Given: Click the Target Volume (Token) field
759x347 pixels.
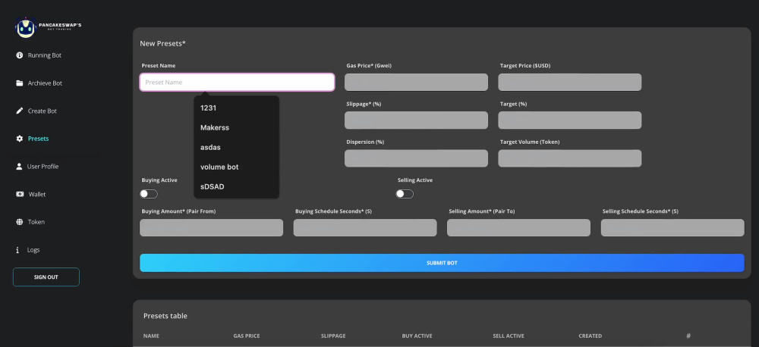Looking at the screenshot, I should [570, 158].
